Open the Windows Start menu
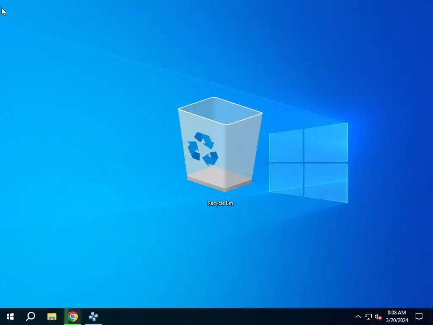 [10, 317]
